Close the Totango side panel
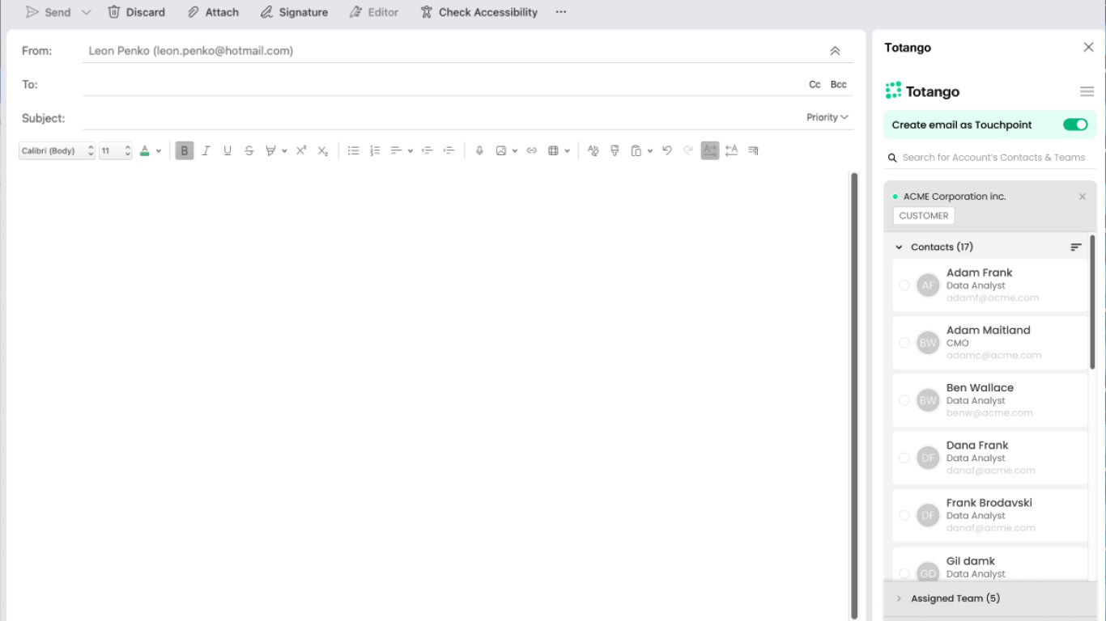Image resolution: width=1106 pixels, height=621 pixels. [1088, 48]
